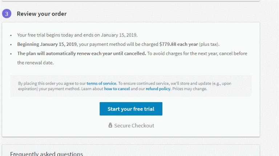The height and width of the screenshot is (156, 279).
Task: Click the bullet dot before Beginning January line
Action: point(11,45)
